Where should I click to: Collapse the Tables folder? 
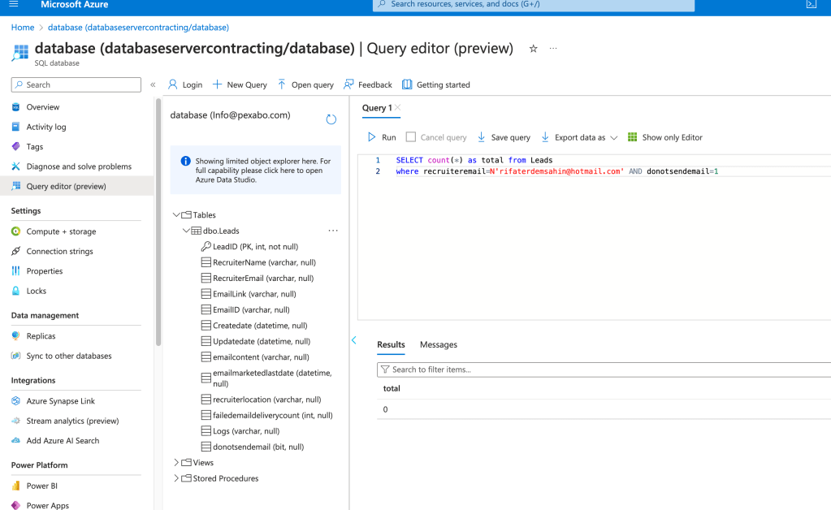coord(176,215)
